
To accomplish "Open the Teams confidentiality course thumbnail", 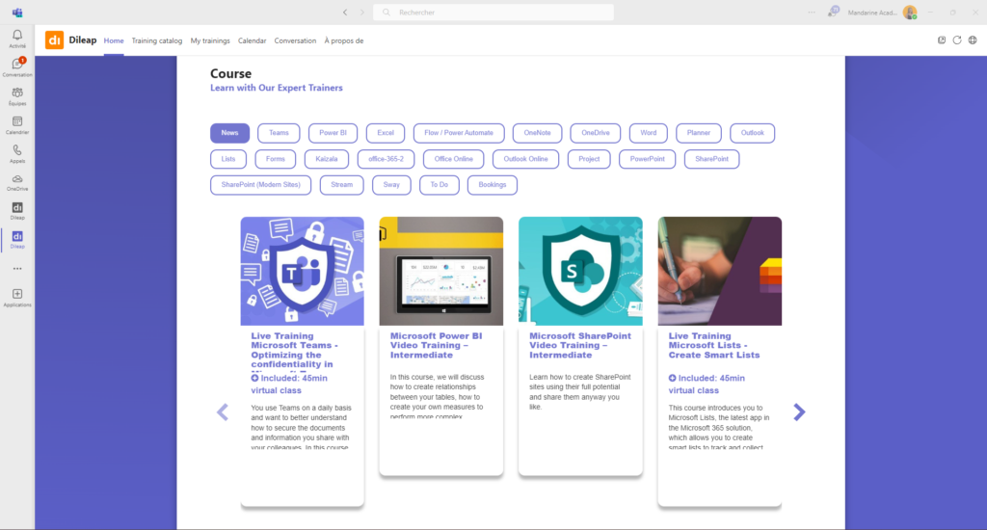I will coord(302,272).
